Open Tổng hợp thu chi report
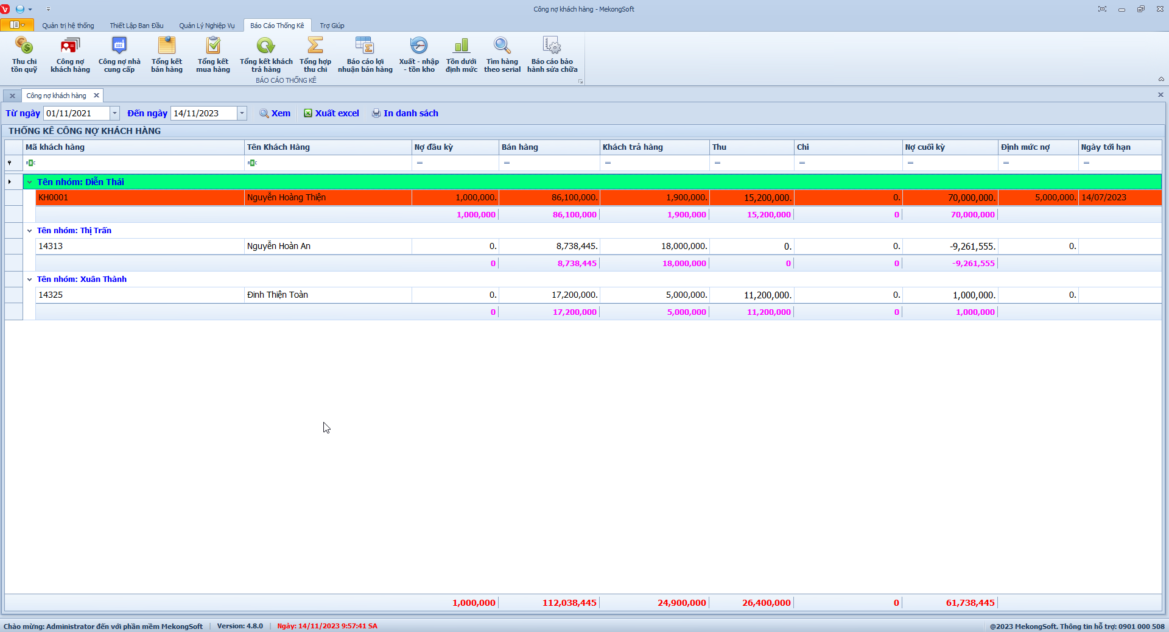1169x632 pixels. (x=315, y=54)
